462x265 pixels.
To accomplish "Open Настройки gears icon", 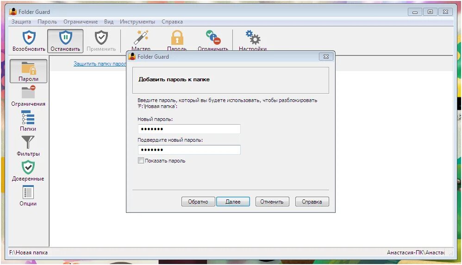I will click(253, 37).
